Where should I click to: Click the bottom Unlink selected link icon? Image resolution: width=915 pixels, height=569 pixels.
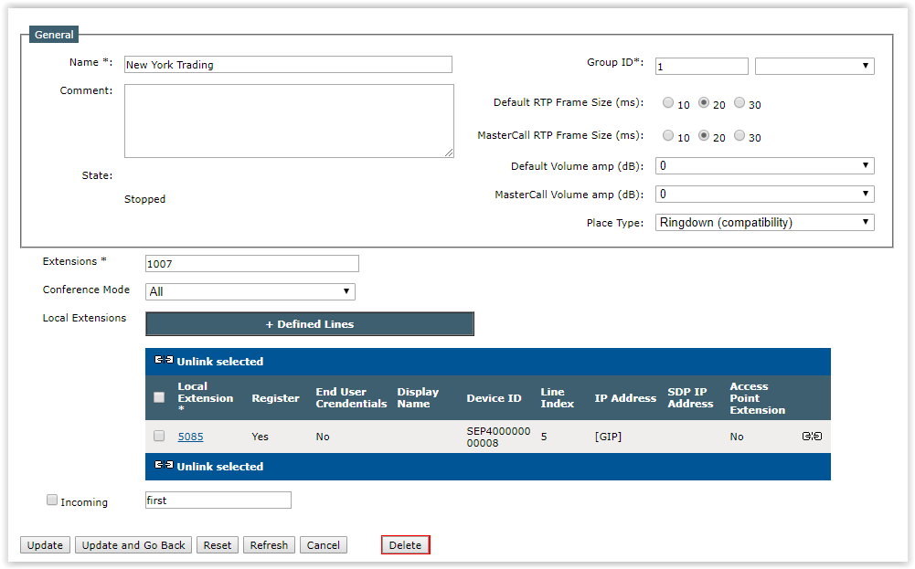pos(164,465)
